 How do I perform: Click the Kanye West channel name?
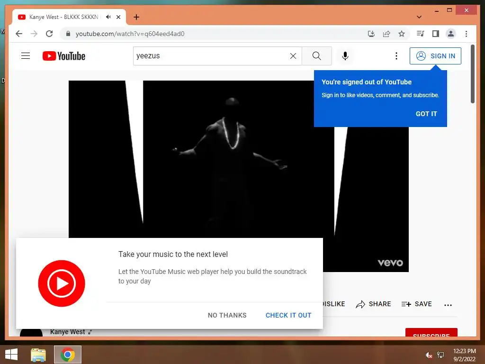67,332
